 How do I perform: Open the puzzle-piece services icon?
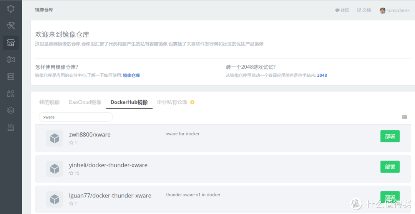click(11, 59)
